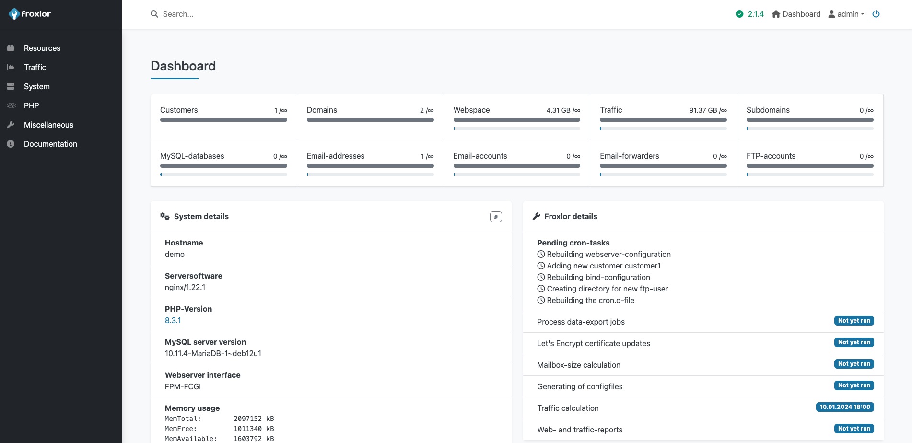The width and height of the screenshot is (912, 443).
Task: Click the Not yet run badge for Let's Encrypt
Action: point(854,342)
